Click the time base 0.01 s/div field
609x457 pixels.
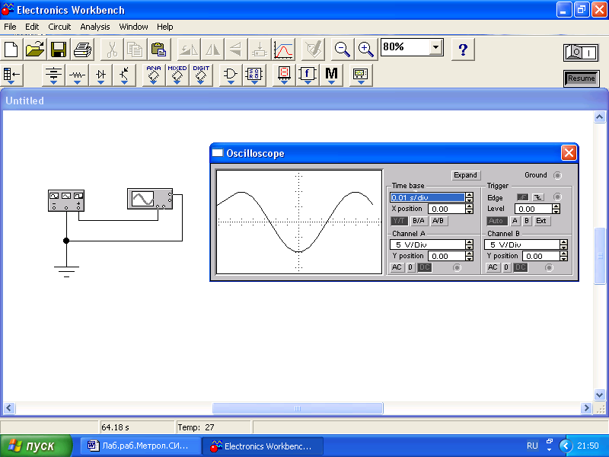click(x=427, y=197)
